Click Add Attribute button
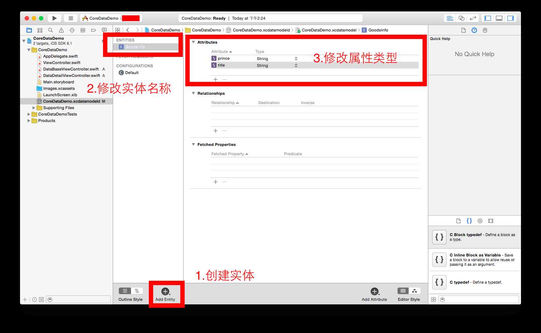Screen dimensions: 541x333 click(x=374, y=294)
